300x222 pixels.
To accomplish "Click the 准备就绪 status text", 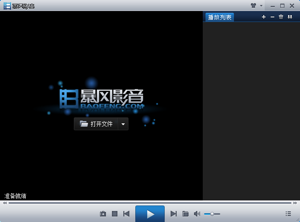I will coord(15,196).
